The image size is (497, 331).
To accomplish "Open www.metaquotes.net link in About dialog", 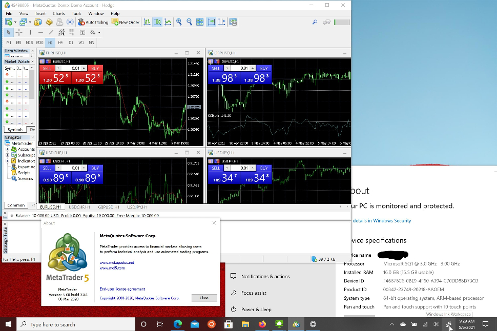I will tap(117, 262).
